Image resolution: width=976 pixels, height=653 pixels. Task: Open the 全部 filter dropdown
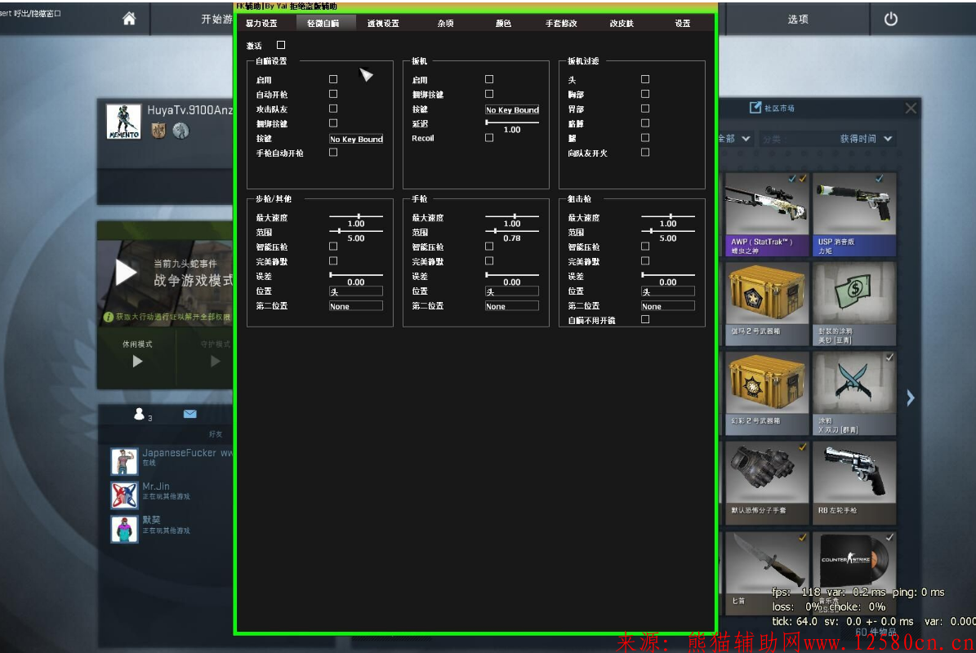[x=733, y=139]
